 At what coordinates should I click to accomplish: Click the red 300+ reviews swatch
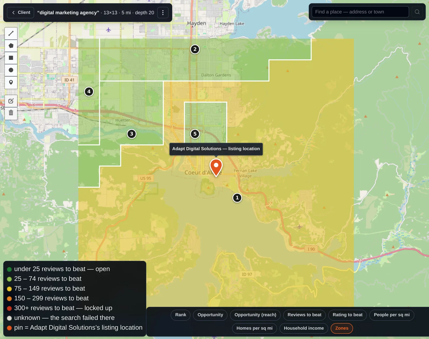coord(9,308)
